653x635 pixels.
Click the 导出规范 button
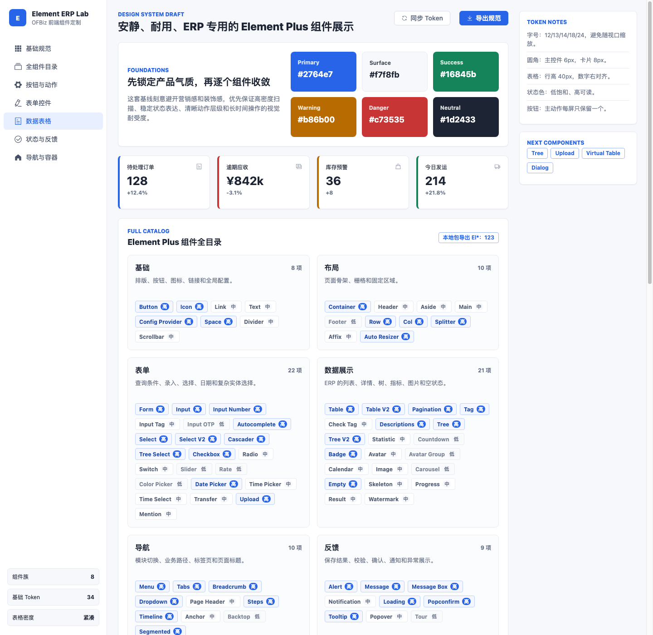coord(484,18)
